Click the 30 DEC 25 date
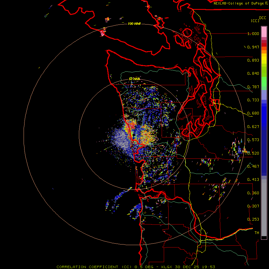Image resolution: width=269 pixels, height=269 pixels. [x=187, y=267]
